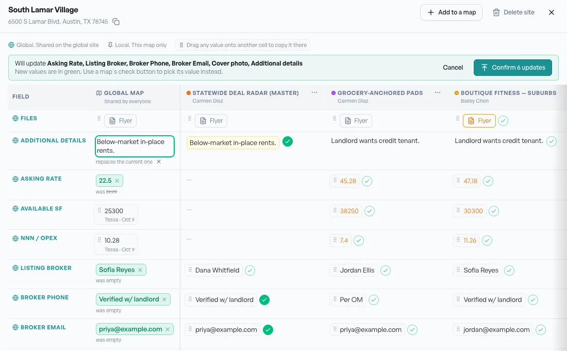Screen dimensions: 567x351
Task: Pick Boutique Fitness Landlord wants credit tenant check
Action: [552, 141]
